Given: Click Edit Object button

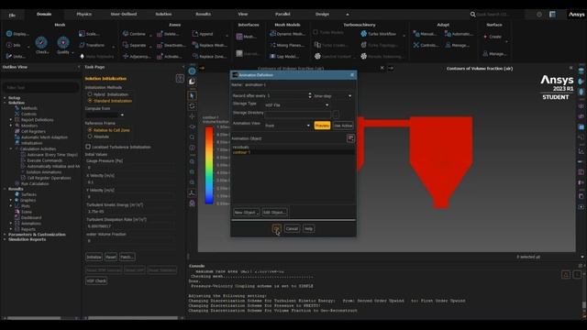Looking at the screenshot, I should [274, 212].
